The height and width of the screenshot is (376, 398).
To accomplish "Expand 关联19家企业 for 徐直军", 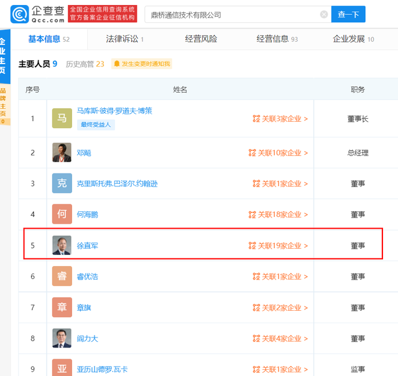I will pyautogui.click(x=278, y=246).
